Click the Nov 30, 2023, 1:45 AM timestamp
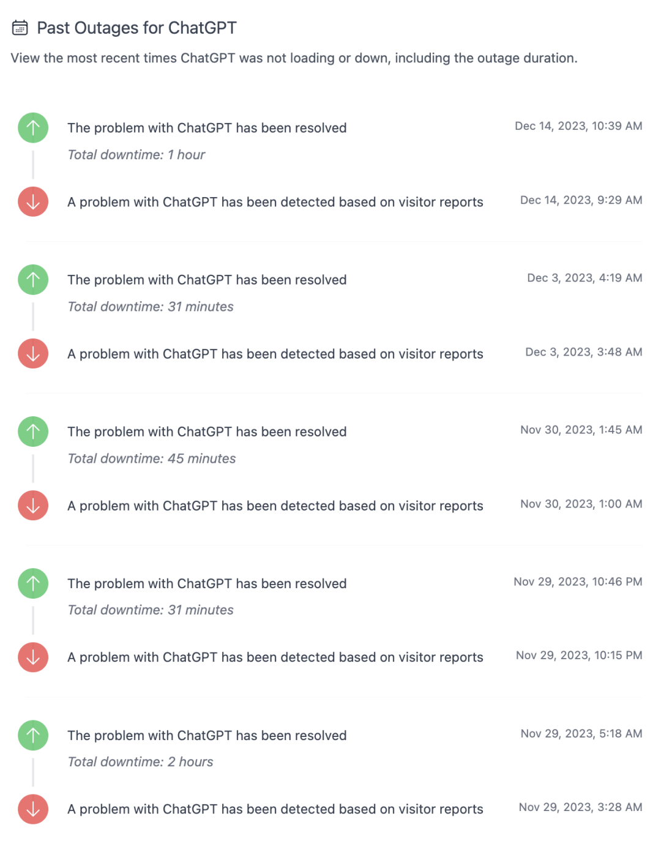Viewport: 661px width, 841px height. 581,430
